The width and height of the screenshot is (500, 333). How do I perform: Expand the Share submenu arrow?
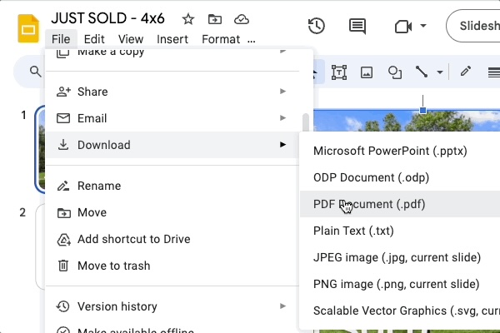point(282,92)
